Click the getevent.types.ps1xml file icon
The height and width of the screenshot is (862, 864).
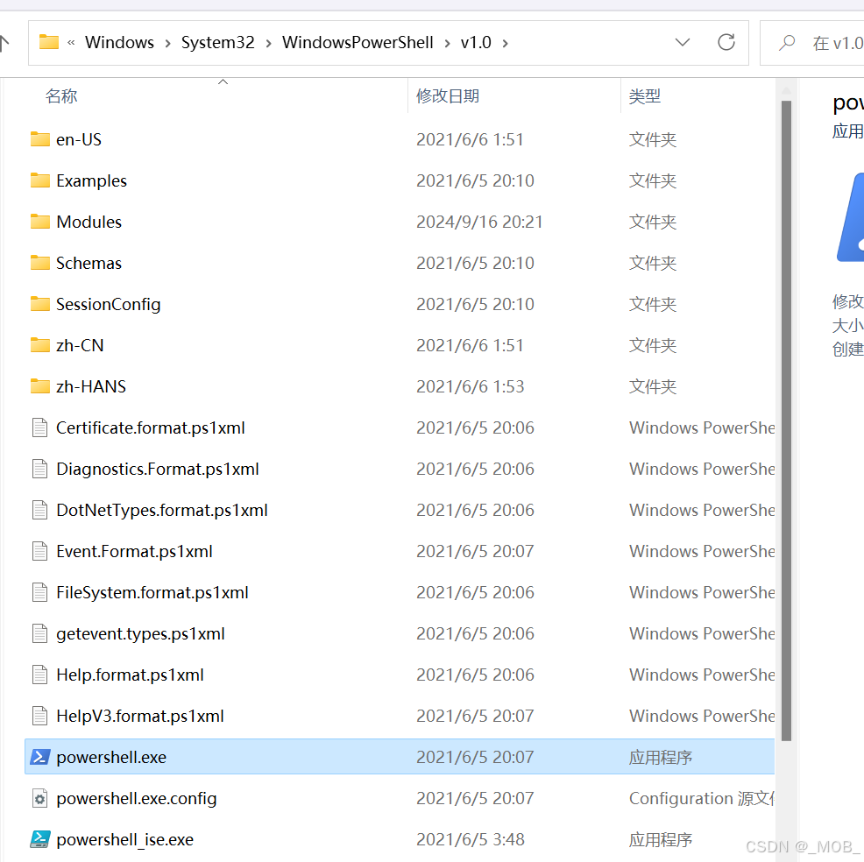pyautogui.click(x=39, y=633)
